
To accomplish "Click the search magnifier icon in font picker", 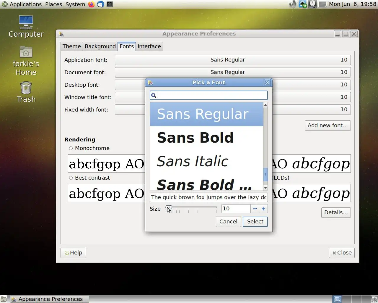I will pyautogui.click(x=154, y=95).
